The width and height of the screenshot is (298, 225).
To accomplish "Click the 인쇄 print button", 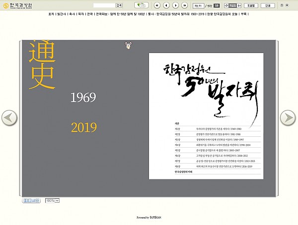I will 268,5.
